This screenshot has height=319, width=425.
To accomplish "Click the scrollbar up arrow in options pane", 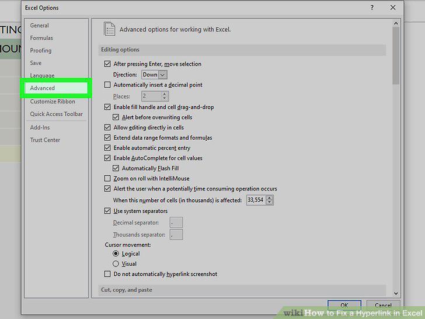I will tap(396, 23).
